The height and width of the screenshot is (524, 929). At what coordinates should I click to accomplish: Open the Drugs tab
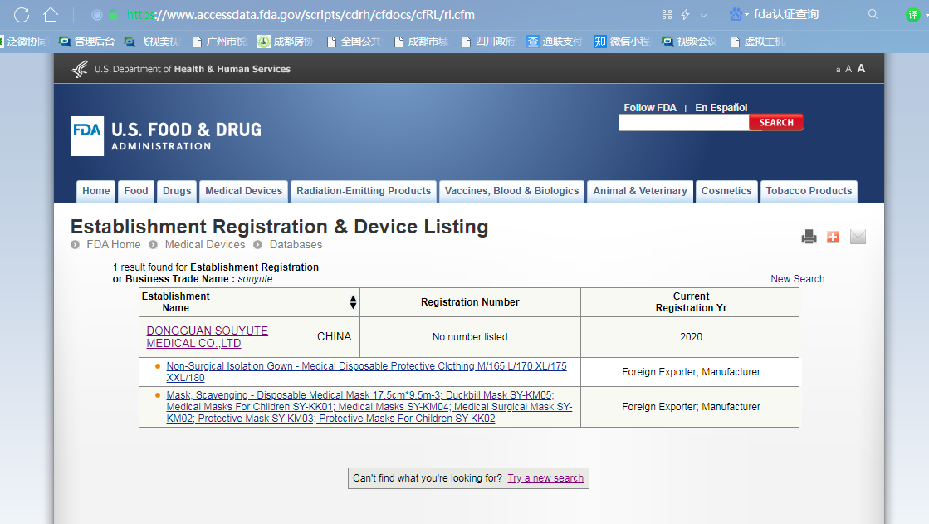pyautogui.click(x=177, y=191)
